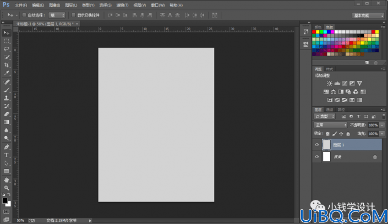This screenshot has width=388, height=224.
Task: Select the Eyedropper tool
Action: [7, 74]
